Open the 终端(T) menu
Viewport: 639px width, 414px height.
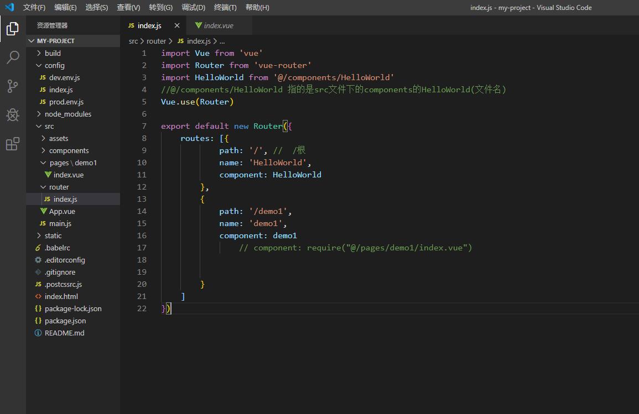click(x=225, y=7)
